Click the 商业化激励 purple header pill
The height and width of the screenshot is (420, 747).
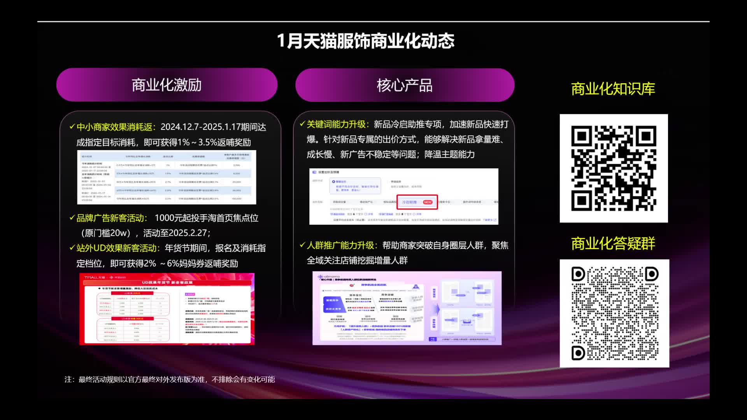[167, 85]
